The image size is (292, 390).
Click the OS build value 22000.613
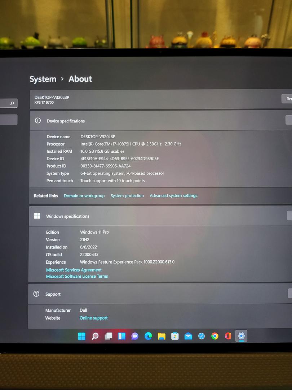point(89,255)
